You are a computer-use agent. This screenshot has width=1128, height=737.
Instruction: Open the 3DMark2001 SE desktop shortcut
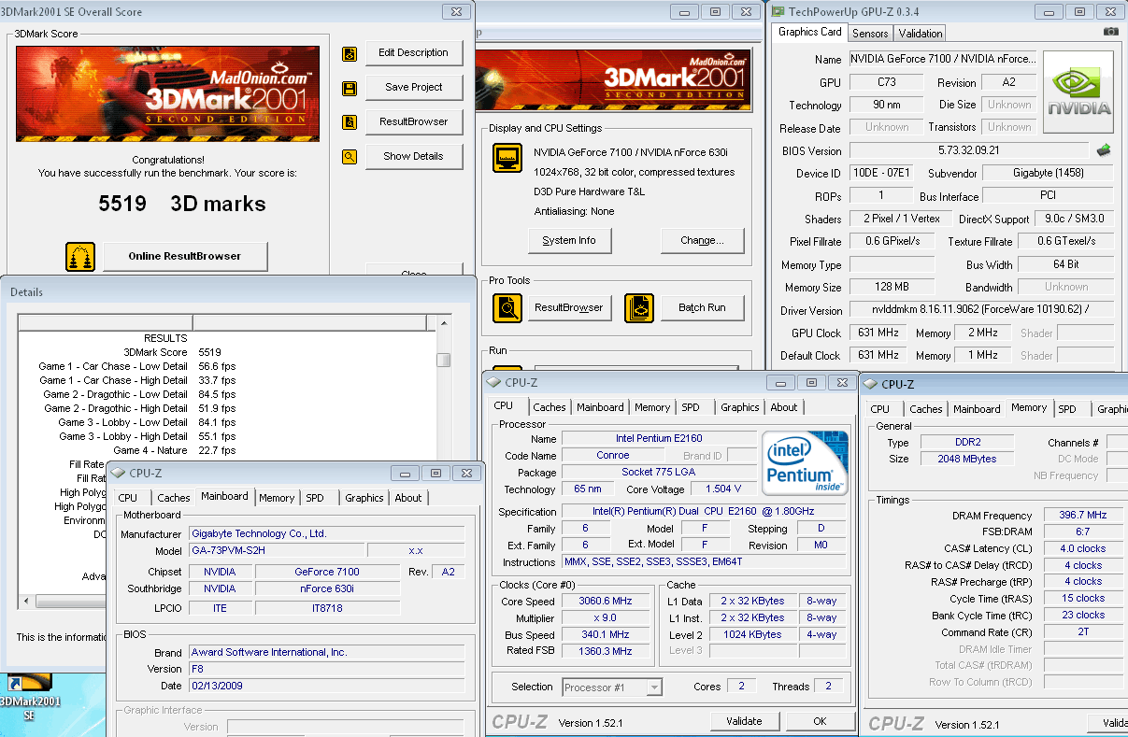[28, 695]
